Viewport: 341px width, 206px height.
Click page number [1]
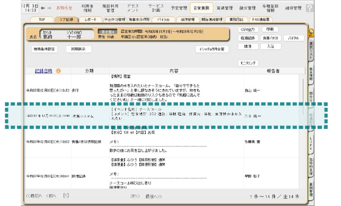click(x=66, y=196)
